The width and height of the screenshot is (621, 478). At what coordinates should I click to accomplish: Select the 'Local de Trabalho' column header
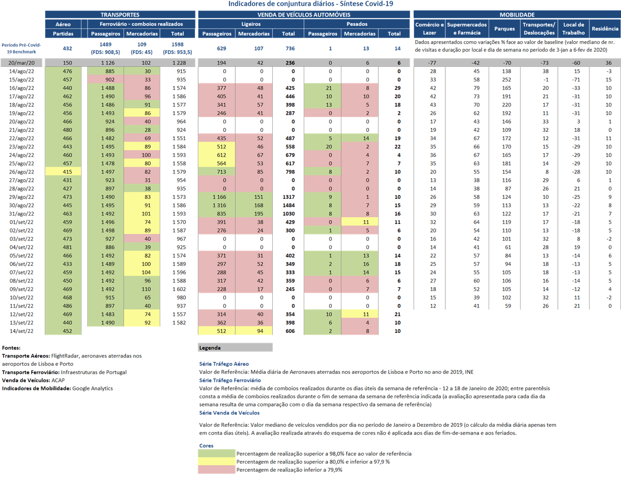(574, 29)
